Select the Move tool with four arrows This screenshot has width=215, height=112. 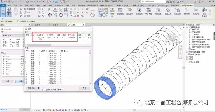click(50, 15)
